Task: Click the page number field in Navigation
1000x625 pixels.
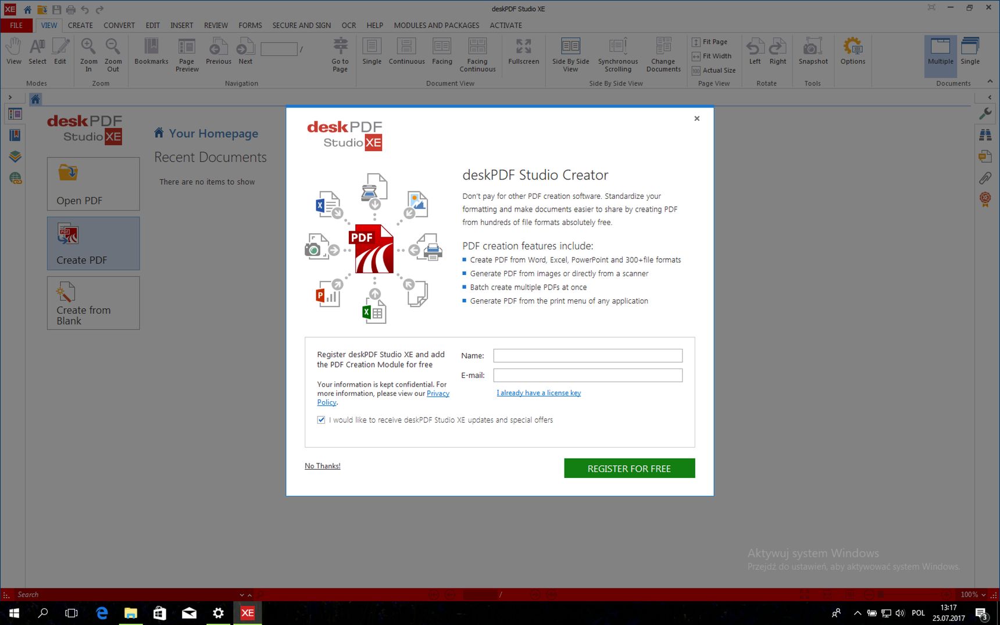Action: click(279, 49)
